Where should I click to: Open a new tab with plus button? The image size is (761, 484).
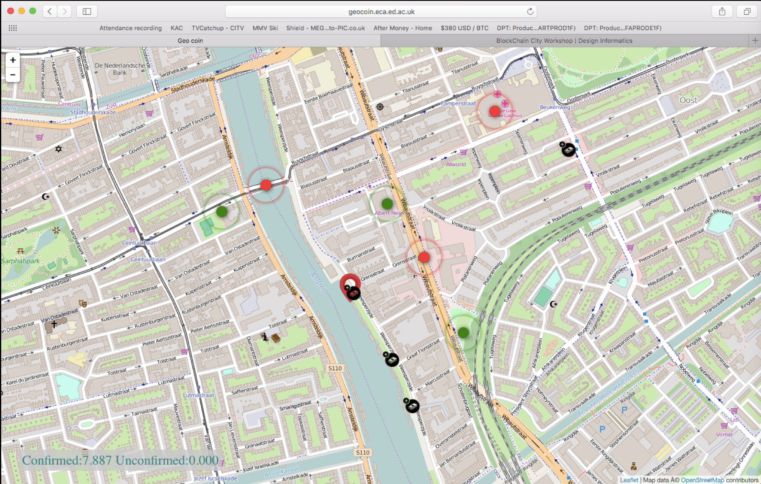[x=755, y=41]
